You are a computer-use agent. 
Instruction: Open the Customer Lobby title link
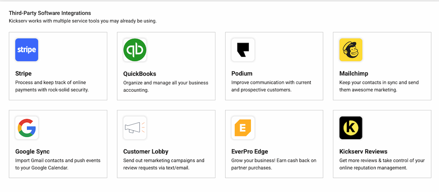click(x=146, y=151)
